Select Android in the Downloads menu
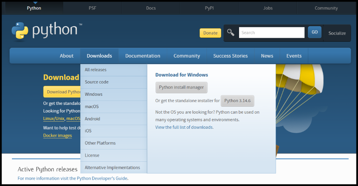 [113, 119]
